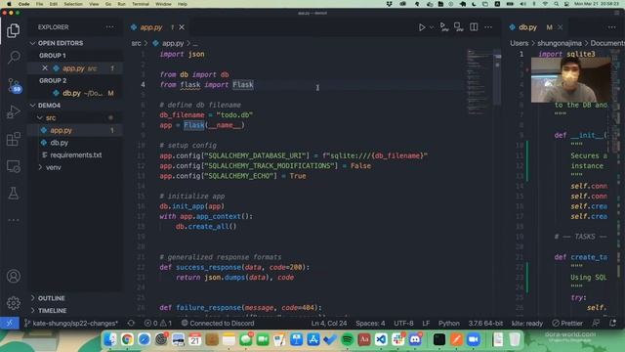Open the Accounts menu icon

(14, 276)
